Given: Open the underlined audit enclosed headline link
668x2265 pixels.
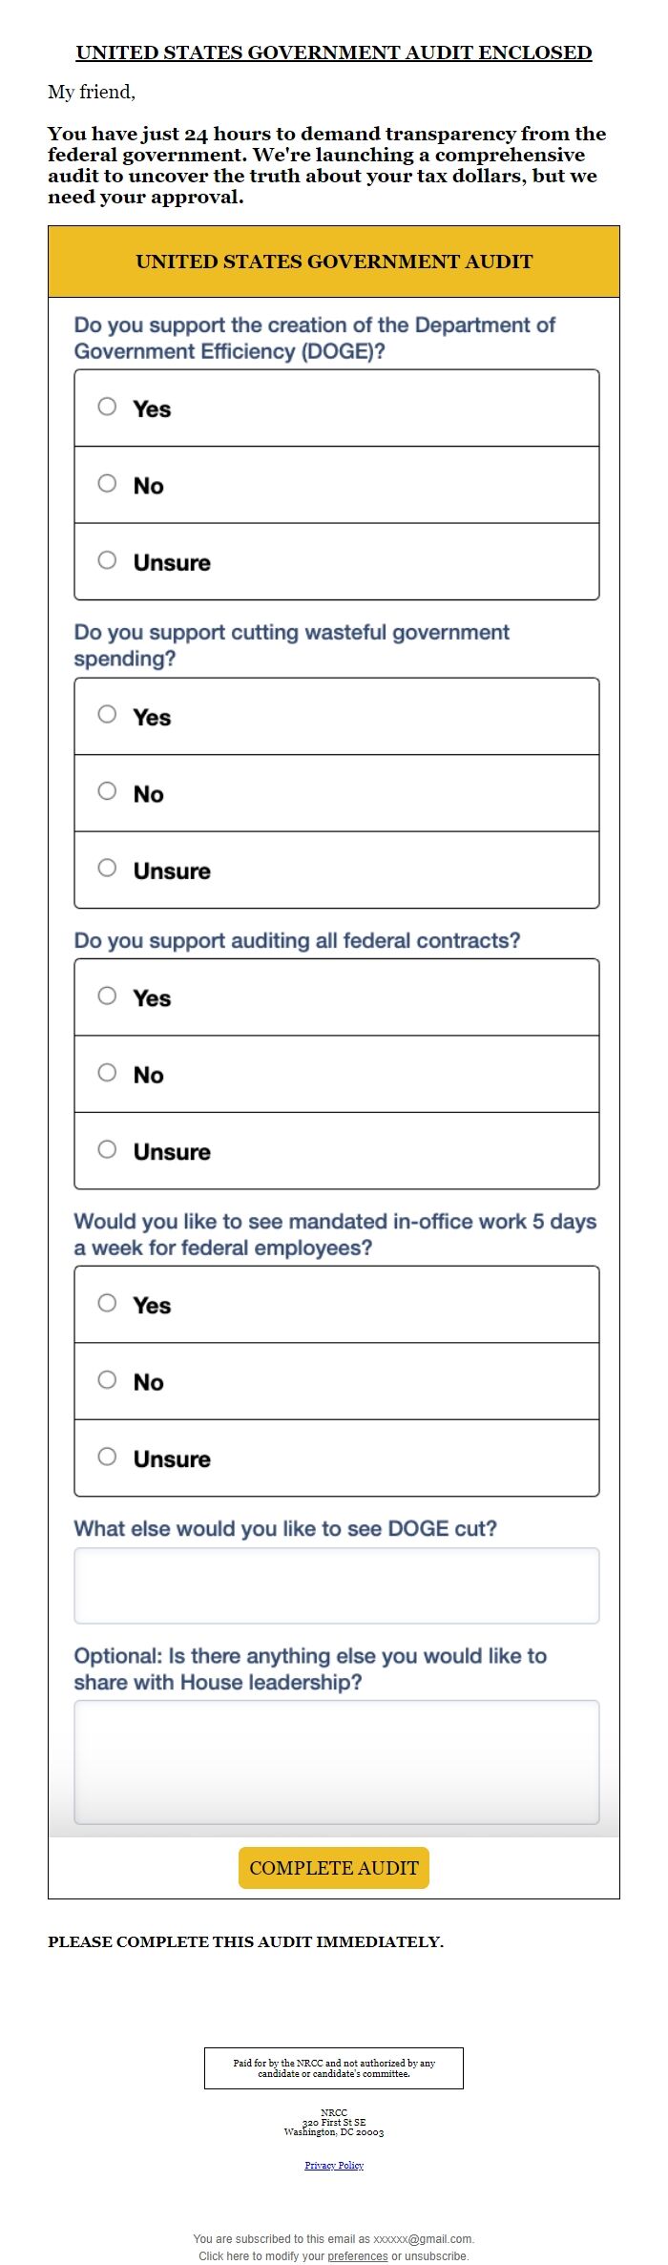Looking at the screenshot, I should pyautogui.click(x=334, y=52).
